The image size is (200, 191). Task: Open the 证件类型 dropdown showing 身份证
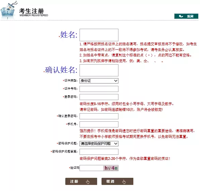pos(99,81)
